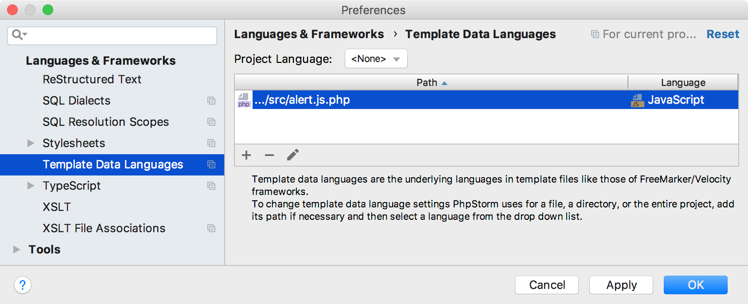748x304 pixels.
Task: Click the copy-scheme icon beside XSLT File Associations
Action: pos(212,228)
